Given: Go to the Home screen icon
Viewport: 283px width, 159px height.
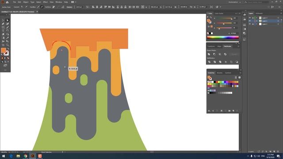Looking at the screenshot, I should [7, 2].
